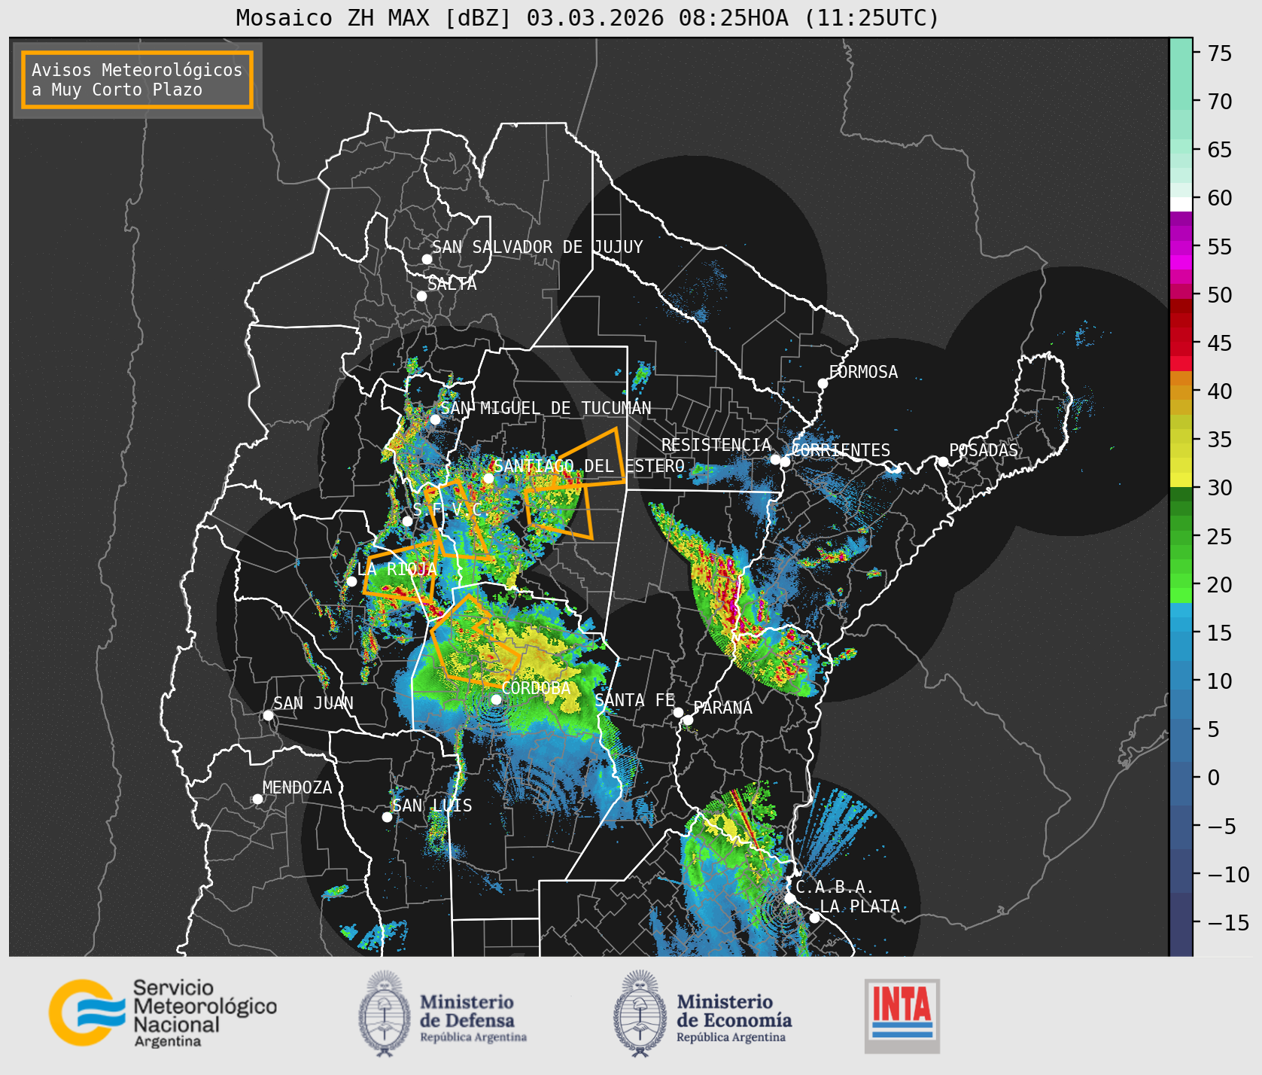Screen dimensions: 1262x1075
Task: Click the 'SANTA FE' city label
Action: pos(635,700)
